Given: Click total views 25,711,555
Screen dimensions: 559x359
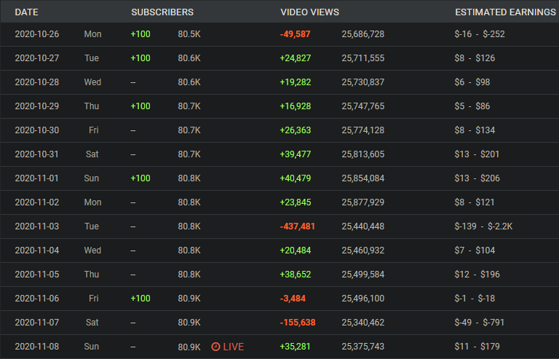Looking at the screenshot, I should pyautogui.click(x=363, y=58).
